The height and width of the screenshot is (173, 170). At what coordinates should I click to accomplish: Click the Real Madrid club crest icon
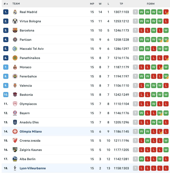point(15,12)
